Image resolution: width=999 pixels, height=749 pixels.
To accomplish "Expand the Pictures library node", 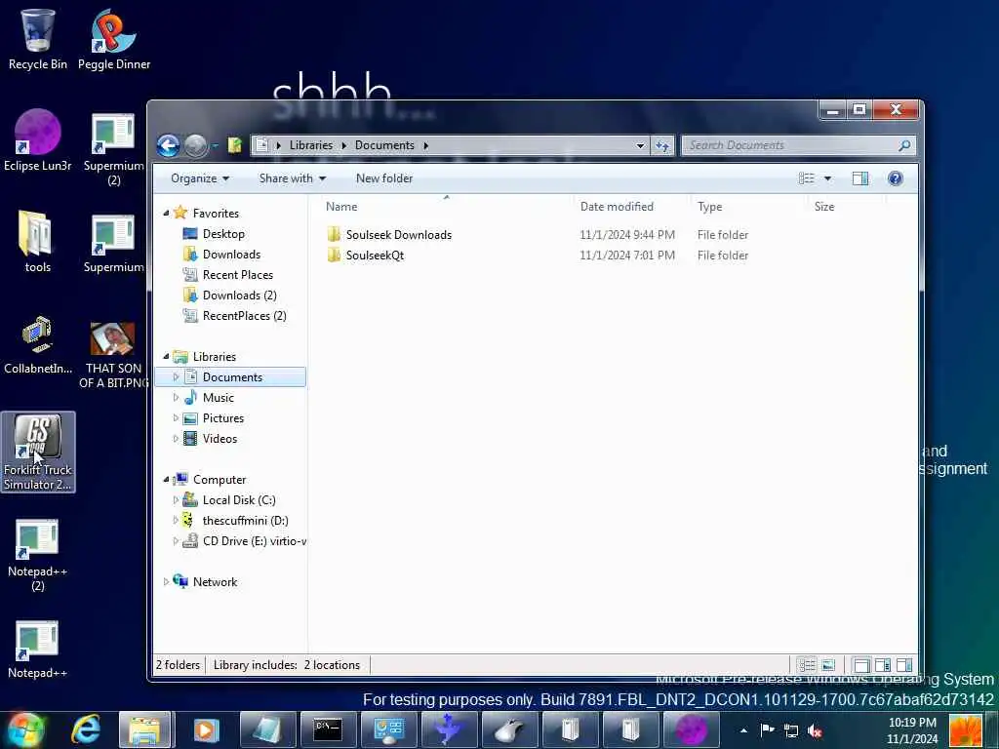I will 176,417.
